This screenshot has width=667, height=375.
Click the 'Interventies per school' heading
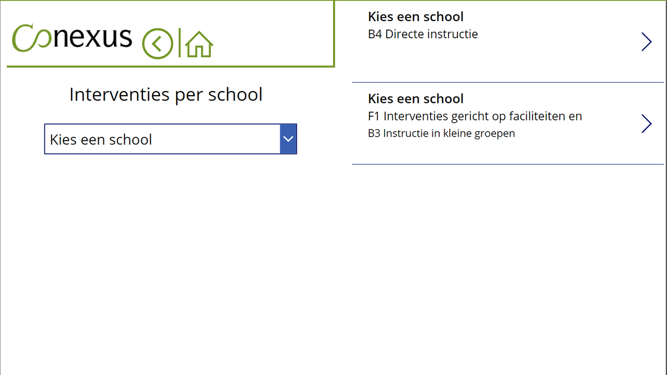point(166,94)
